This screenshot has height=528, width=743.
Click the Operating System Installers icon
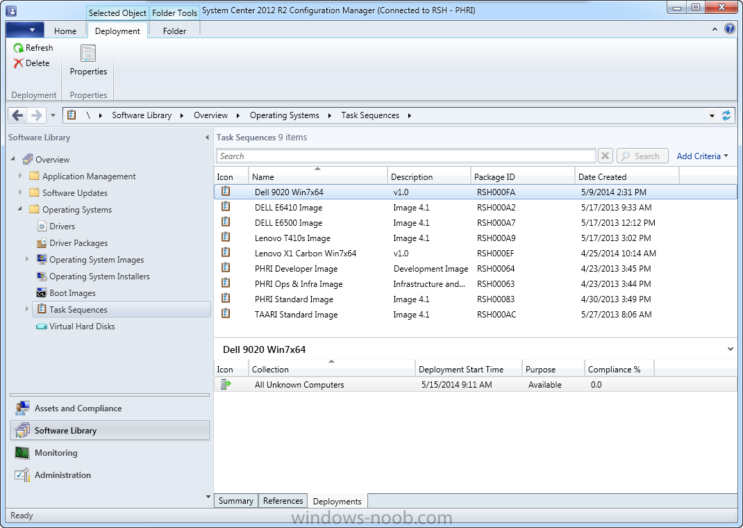pos(42,277)
